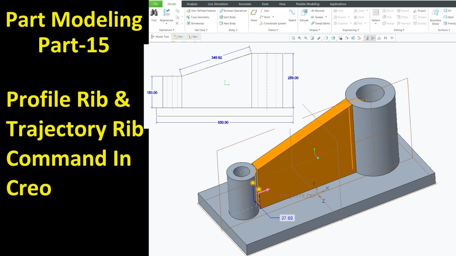Click the Zoom Out icon
This screenshot has width=456, height=256.
(306, 38)
